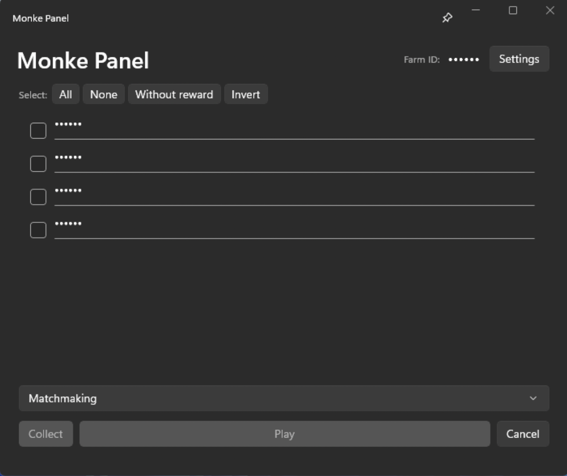This screenshot has width=567, height=476.
Task: Close the Monke Panel window
Action: 550,10
